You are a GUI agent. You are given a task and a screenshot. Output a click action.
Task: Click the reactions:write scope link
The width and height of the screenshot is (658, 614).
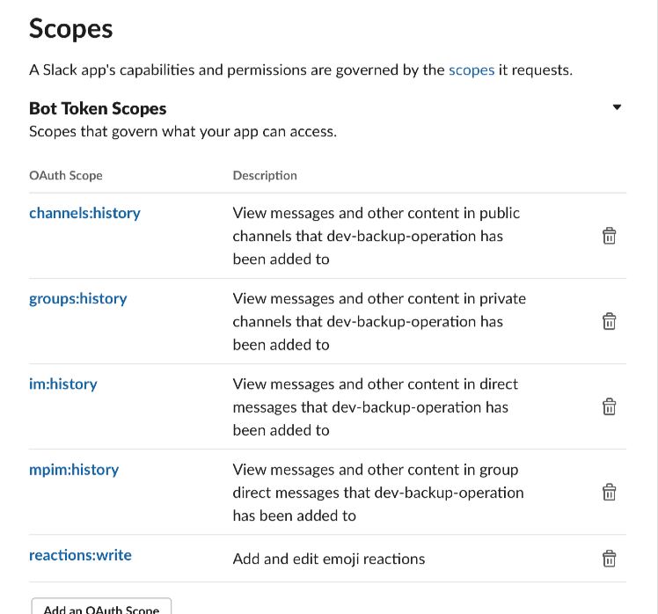coord(80,555)
